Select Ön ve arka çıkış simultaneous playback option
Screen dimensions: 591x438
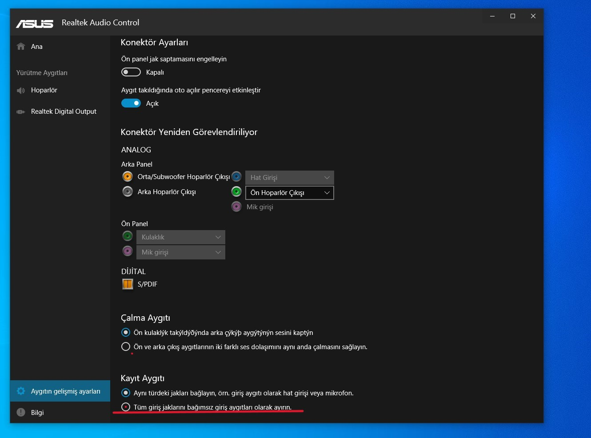click(126, 346)
